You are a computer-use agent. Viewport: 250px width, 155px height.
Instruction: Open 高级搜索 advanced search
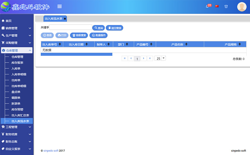79,35
